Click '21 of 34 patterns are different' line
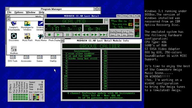The height and width of the screenshot is (108, 192). (x=101, y=98)
